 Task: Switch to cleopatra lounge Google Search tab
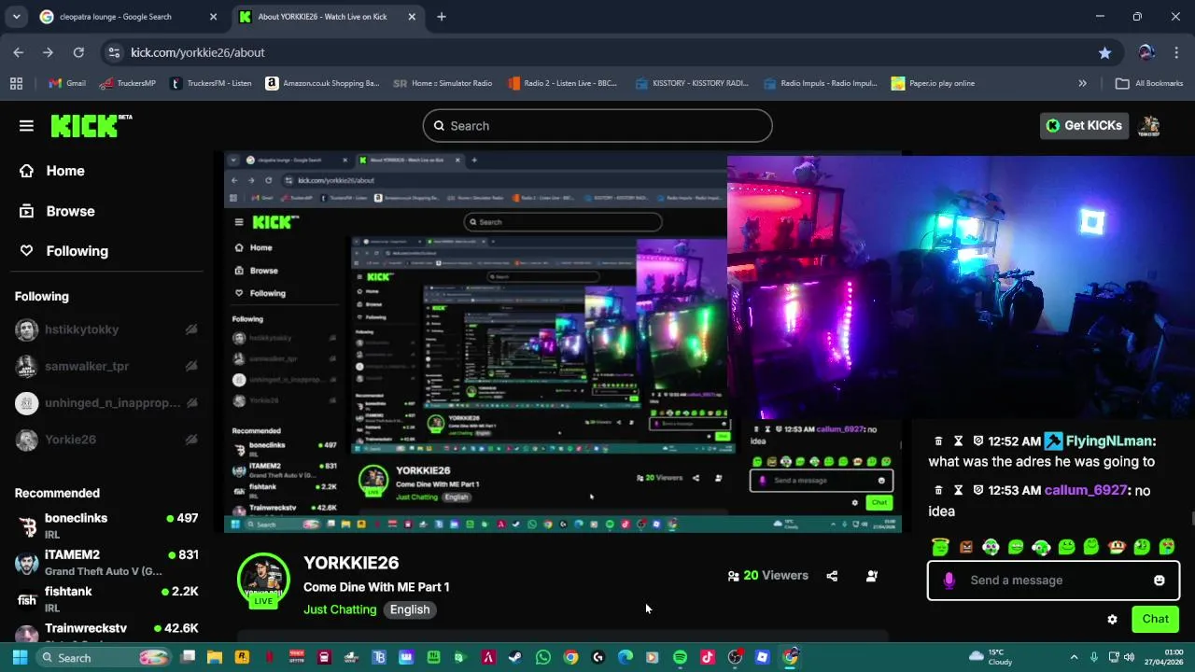127,17
